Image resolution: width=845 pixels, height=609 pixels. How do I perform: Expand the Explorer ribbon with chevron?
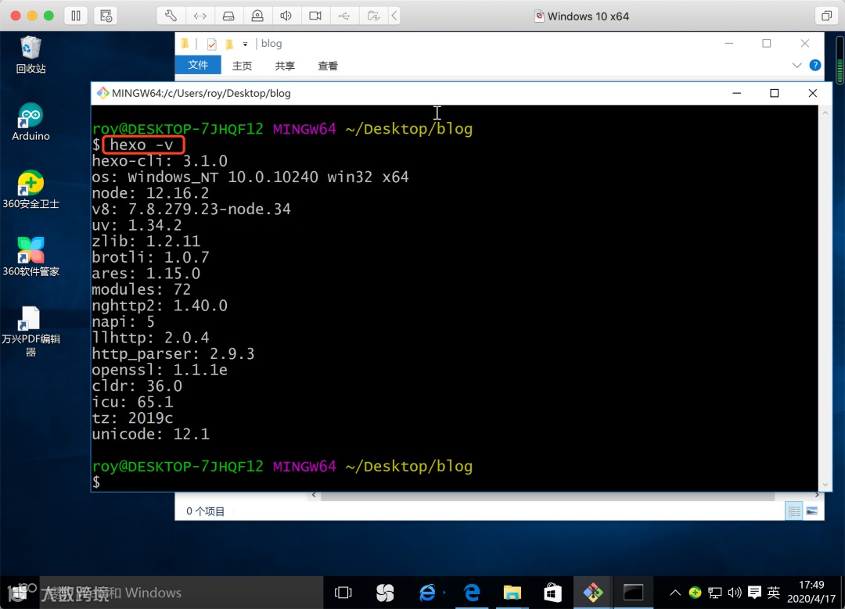tap(797, 65)
